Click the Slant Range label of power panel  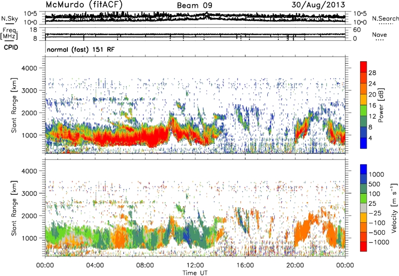click(x=14, y=105)
